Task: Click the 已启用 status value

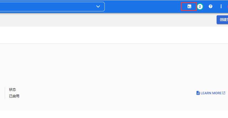Action: pyautogui.click(x=14, y=96)
